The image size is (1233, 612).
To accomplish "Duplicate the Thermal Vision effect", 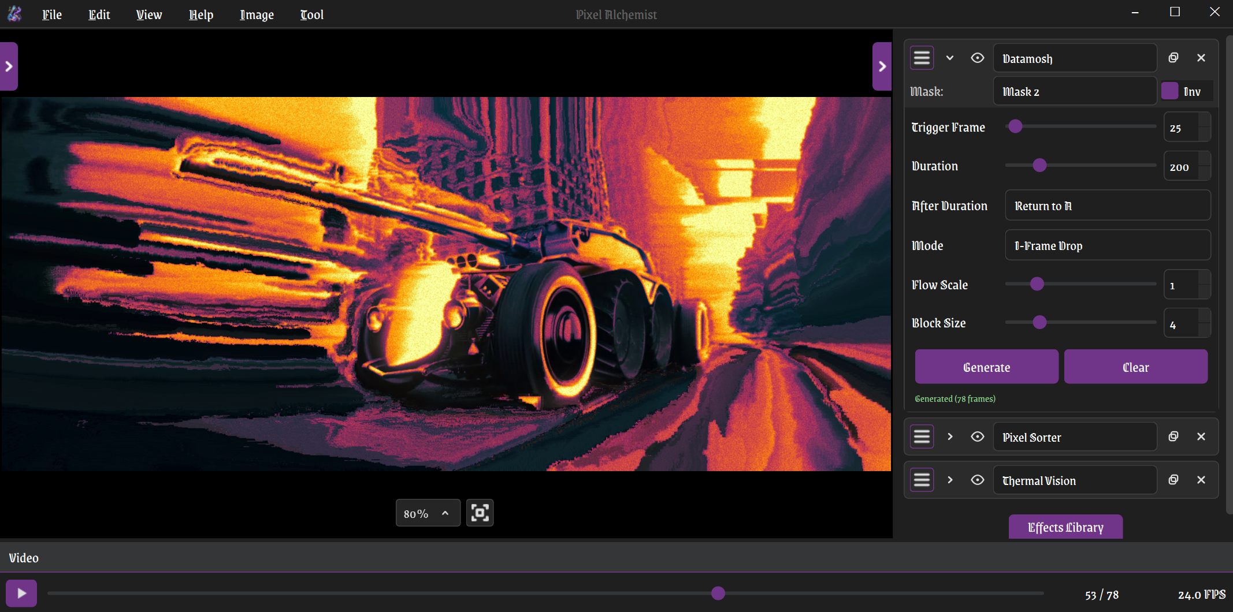I will 1173,480.
